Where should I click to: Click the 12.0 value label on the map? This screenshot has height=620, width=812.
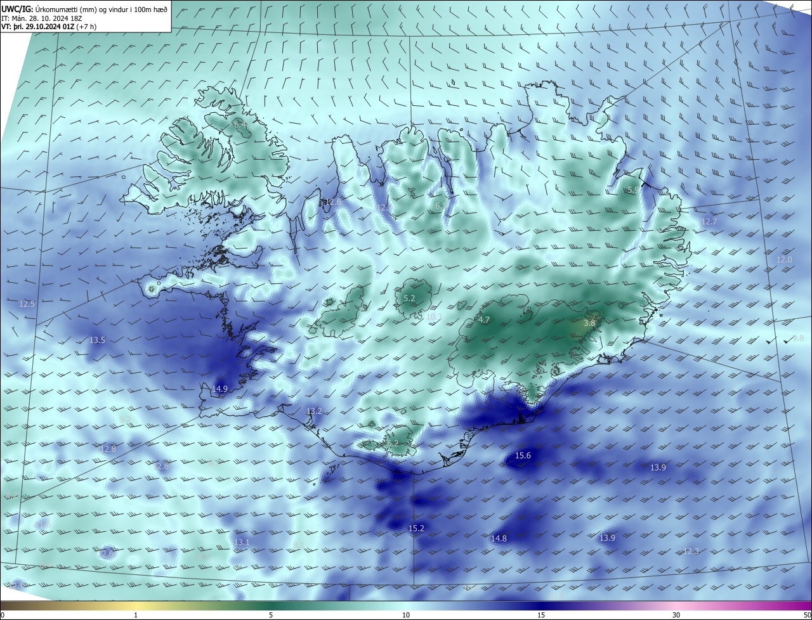click(785, 260)
